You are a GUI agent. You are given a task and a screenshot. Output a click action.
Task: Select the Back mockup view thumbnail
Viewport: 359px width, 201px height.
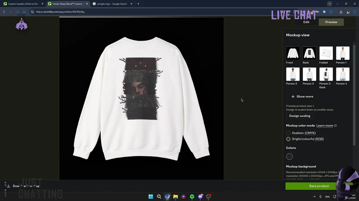point(309,53)
